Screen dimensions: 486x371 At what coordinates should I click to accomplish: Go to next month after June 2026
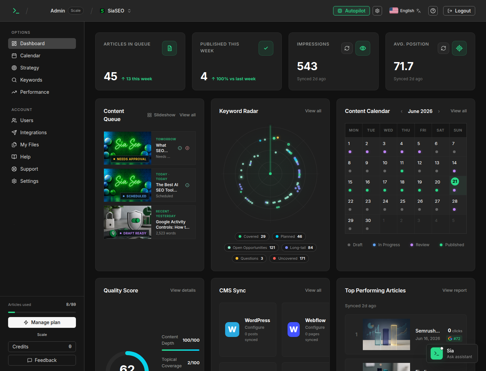(x=439, y=111)
